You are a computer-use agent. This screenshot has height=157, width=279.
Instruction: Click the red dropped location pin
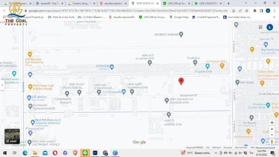(x=181, y=81)
